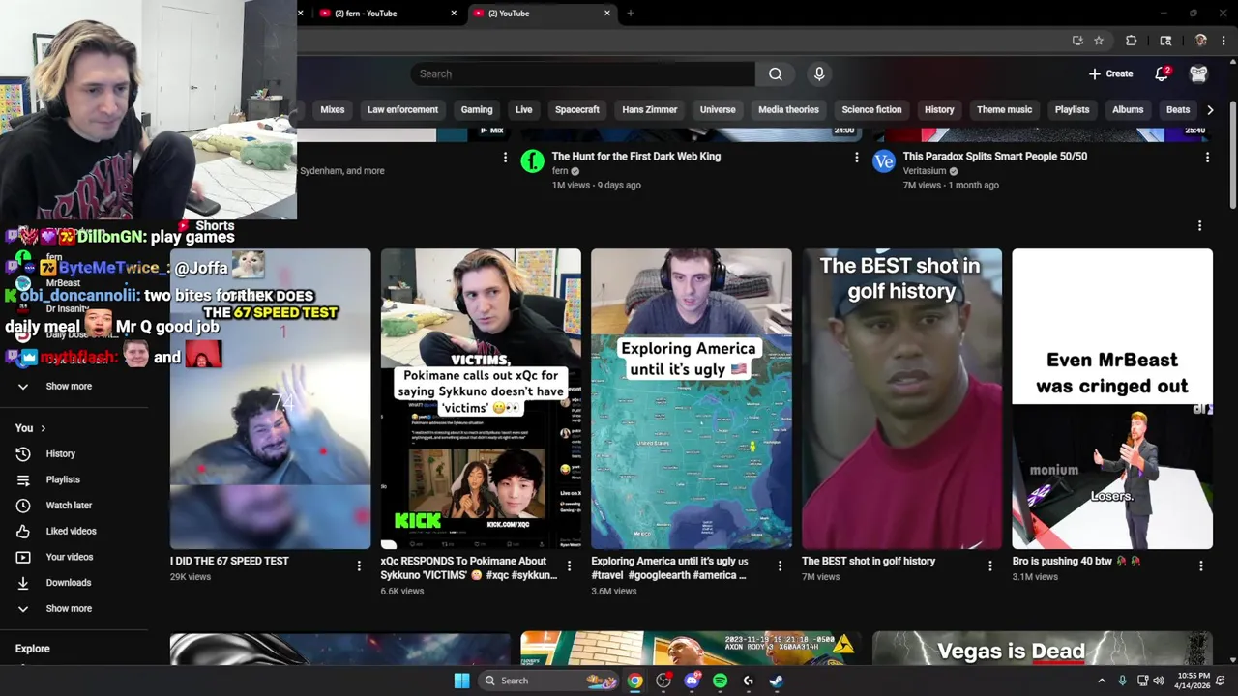Select the Law enforcement chip
This screenshot has width=1238, height=696.
coord(402,109)
